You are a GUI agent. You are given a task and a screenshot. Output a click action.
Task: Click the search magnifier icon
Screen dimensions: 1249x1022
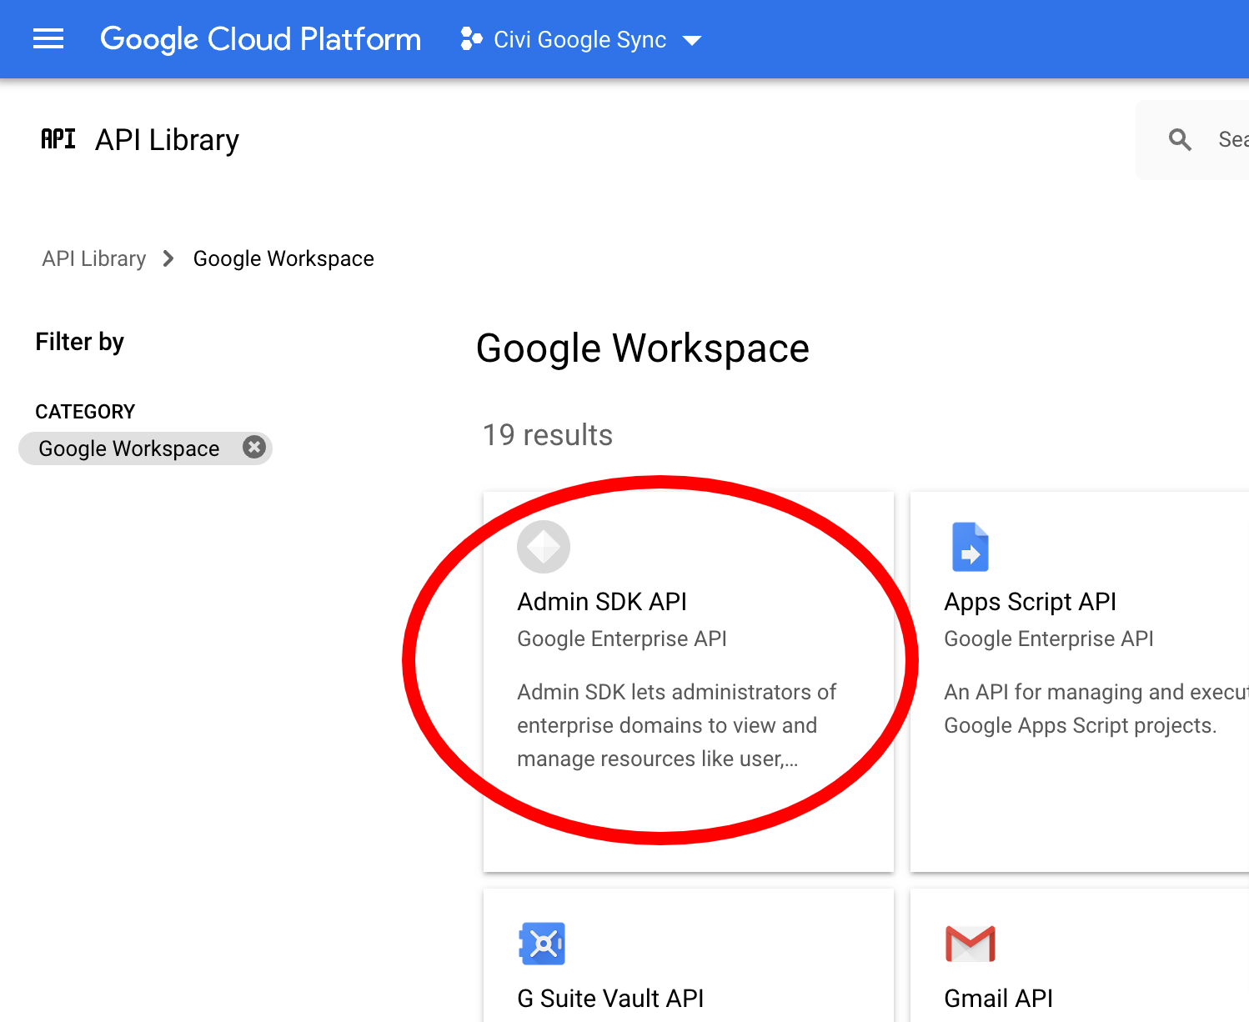point(1179,139)
